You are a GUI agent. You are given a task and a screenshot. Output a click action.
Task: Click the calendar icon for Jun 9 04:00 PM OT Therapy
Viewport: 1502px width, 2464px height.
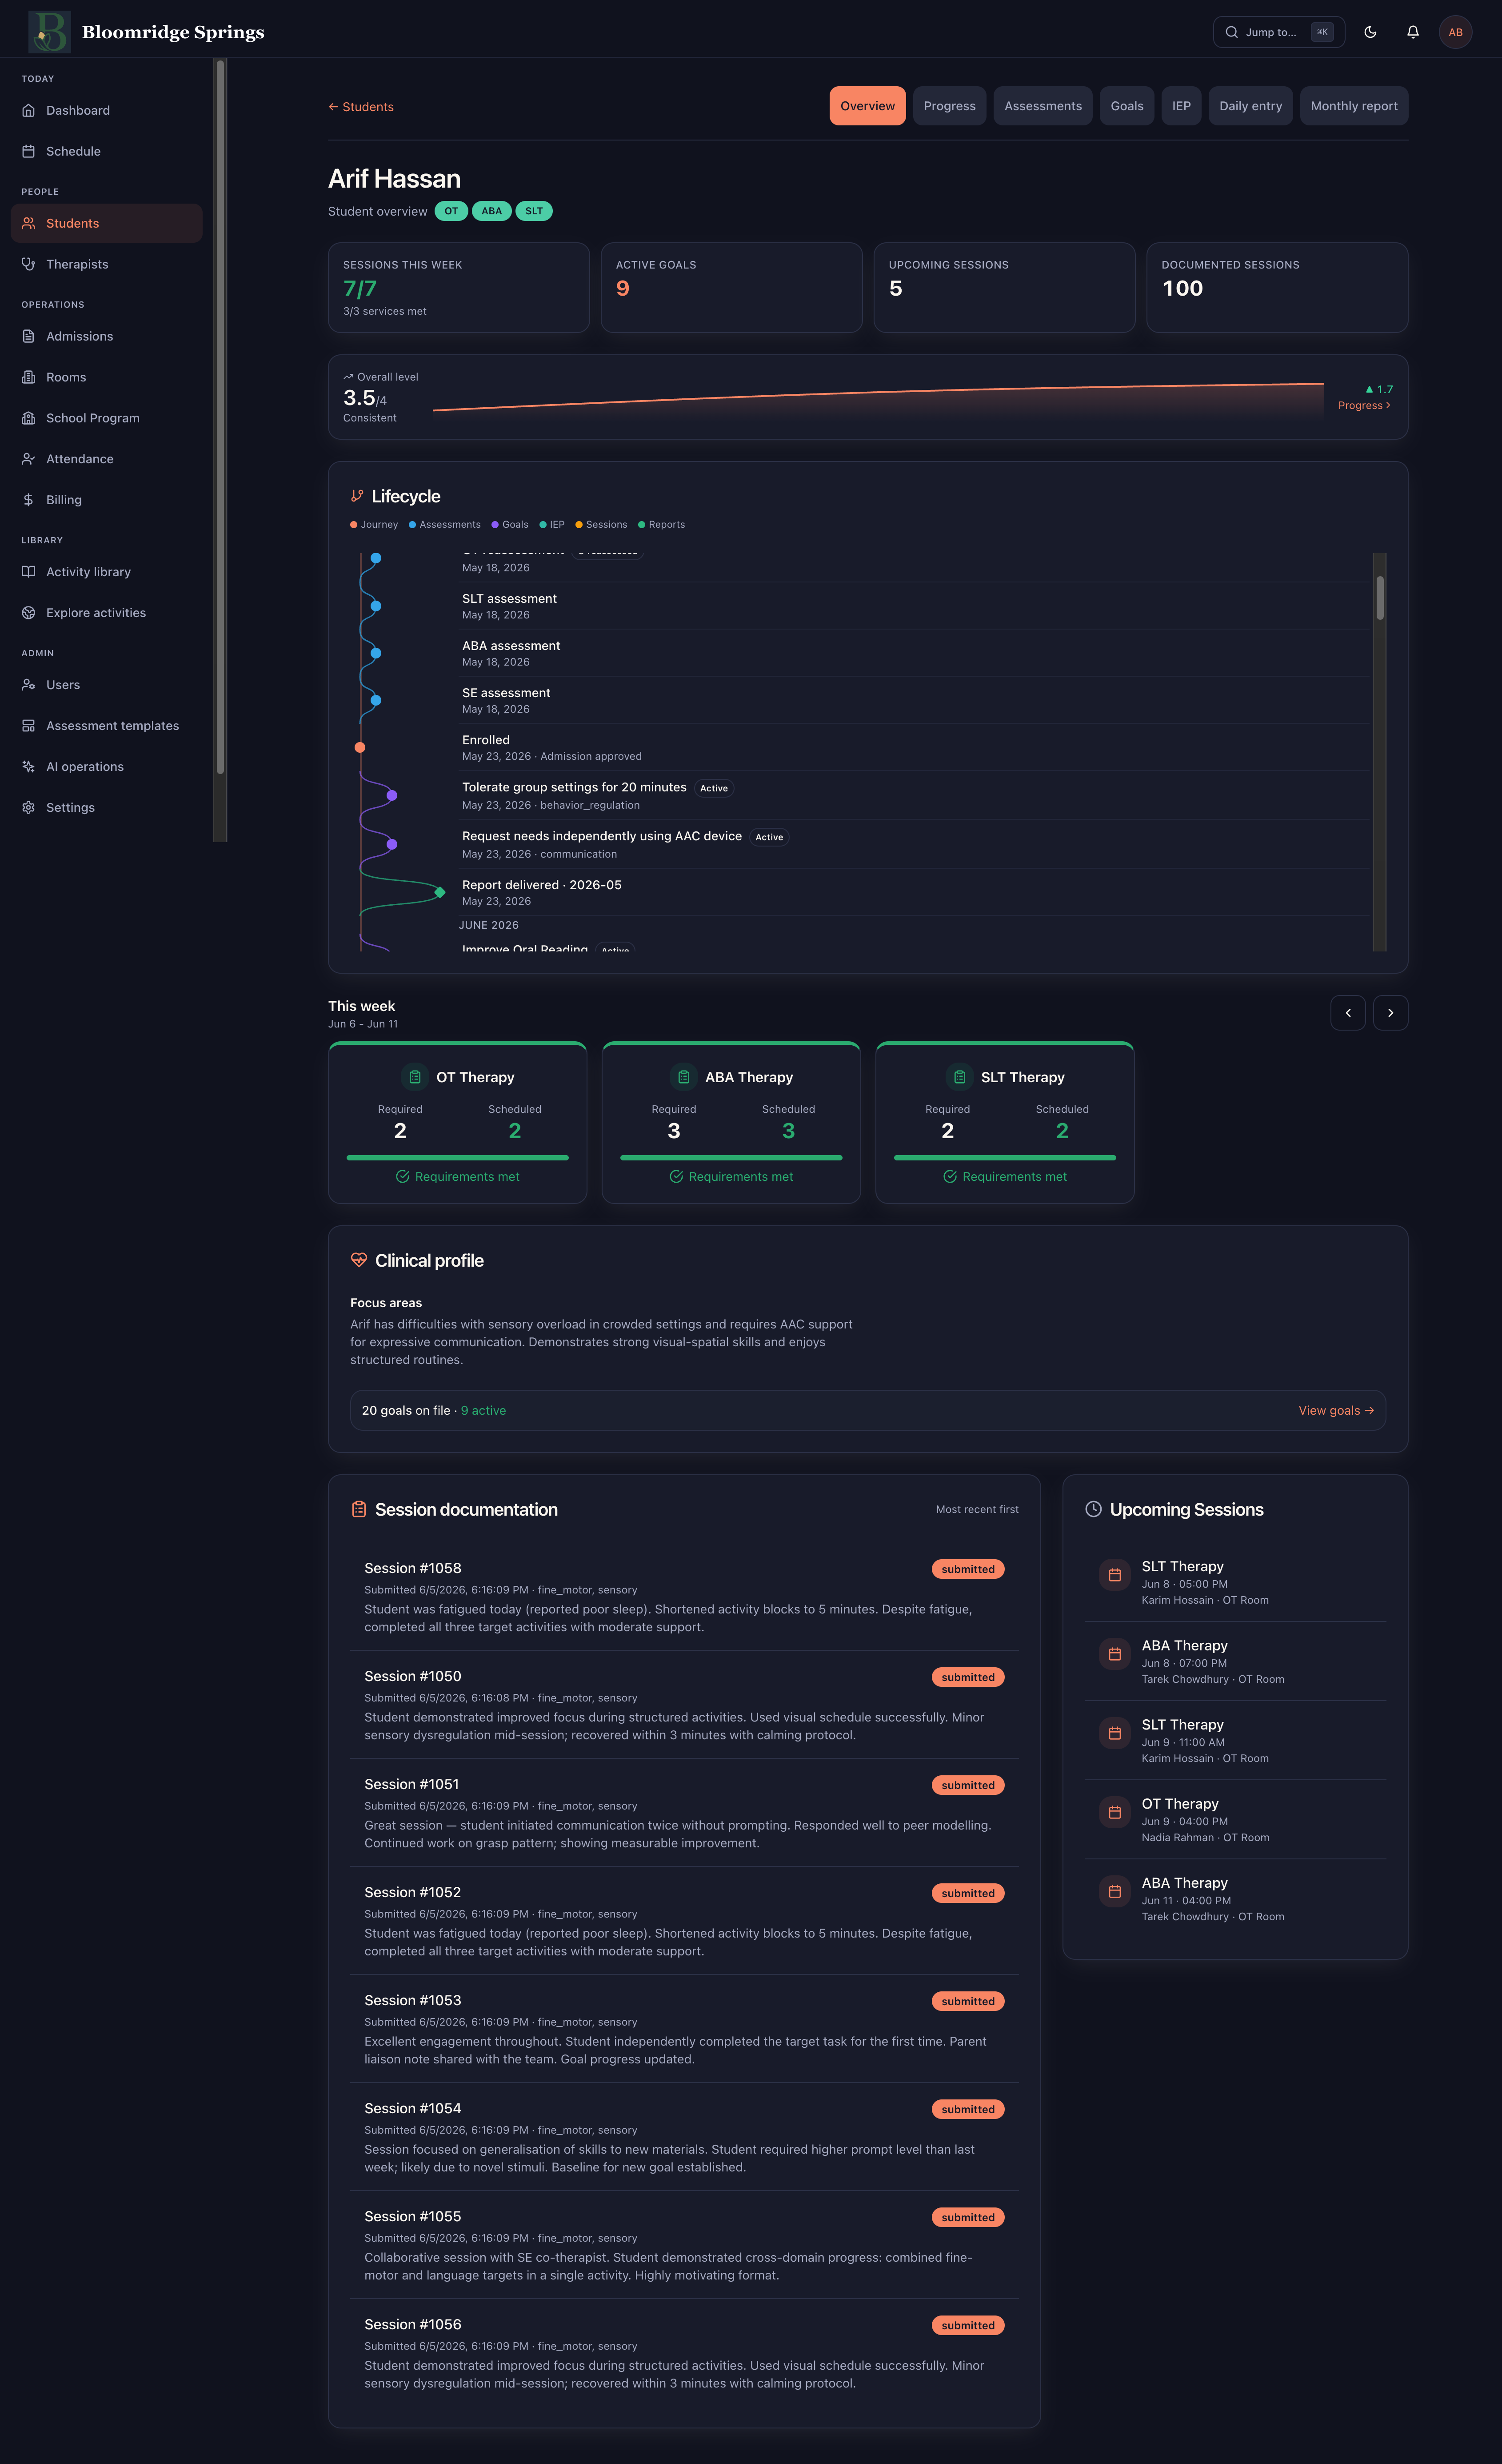pyautogui.click(x=1114, y=1812)
